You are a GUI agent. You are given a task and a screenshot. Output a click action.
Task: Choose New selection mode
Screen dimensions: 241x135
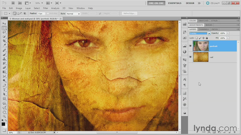tap(15, 13)
